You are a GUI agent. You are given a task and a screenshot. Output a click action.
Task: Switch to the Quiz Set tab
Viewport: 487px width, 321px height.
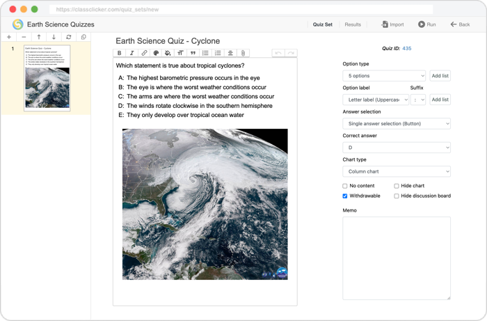[x=322, y=24]
